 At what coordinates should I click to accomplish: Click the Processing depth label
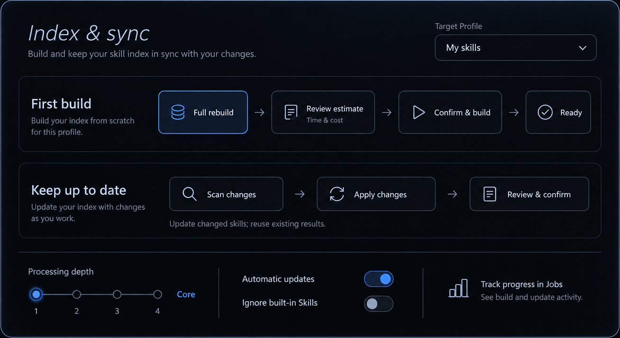[x=61, y=272]
